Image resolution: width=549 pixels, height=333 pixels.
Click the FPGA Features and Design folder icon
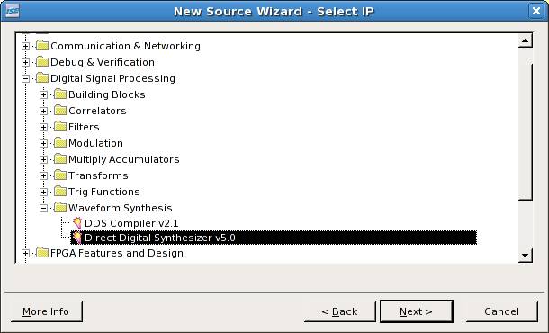(x=42, y=253)
